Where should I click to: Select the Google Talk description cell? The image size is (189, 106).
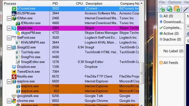click(94, 96)
